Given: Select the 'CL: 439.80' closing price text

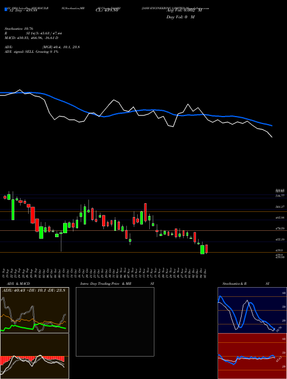Looking at the screenshot, I should coord(107,11).
